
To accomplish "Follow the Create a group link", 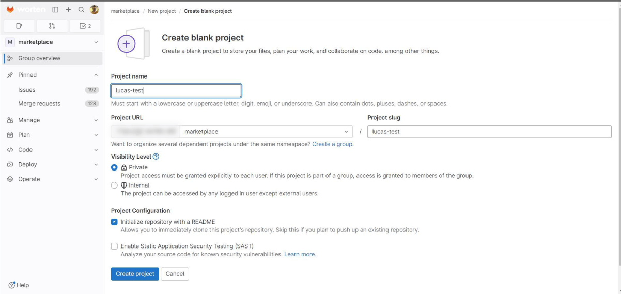I will click(332, 144).
